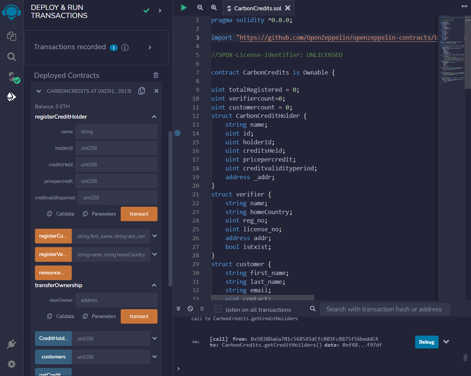Viewport: 471px width, 376px height.
Task: Click the renounce... function button
Action: coord(53,273)
